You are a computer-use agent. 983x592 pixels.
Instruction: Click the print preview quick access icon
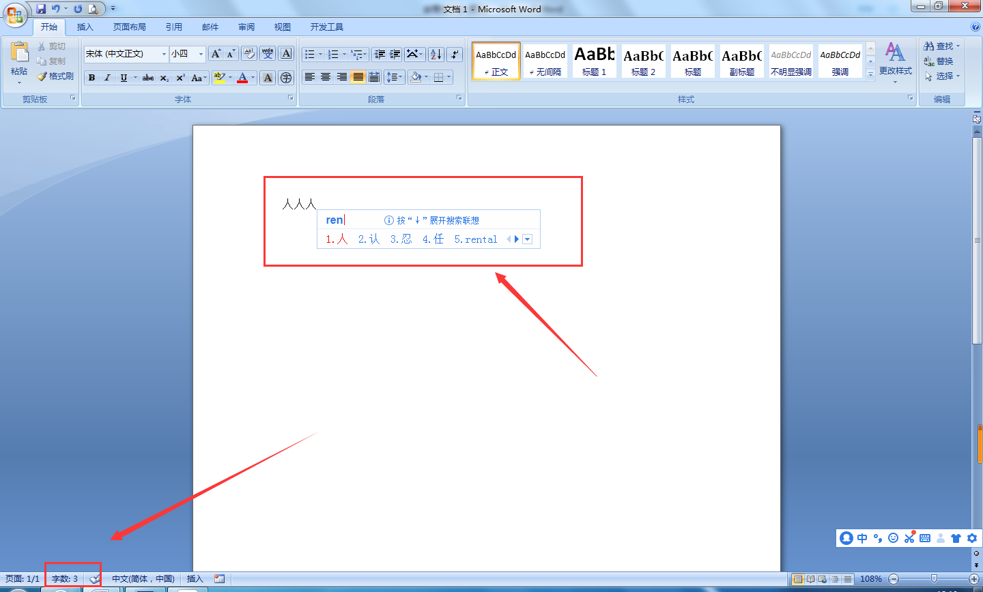[x=93, y=9]
